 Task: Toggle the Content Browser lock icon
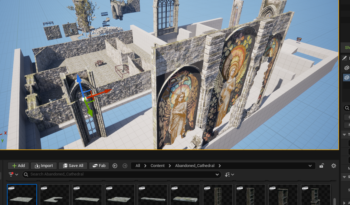[x=322, y=166]
